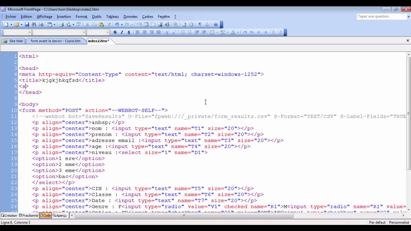Expand the Font color dropdown arrow

coord(238,32)
